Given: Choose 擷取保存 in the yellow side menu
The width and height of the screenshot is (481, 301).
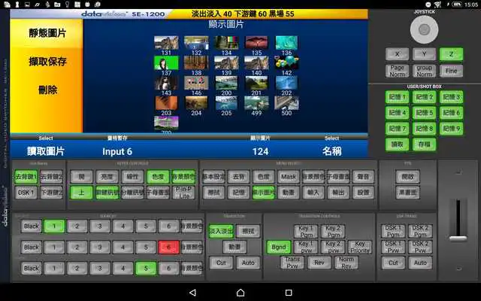Looking at the screenshot, I should point(47,62).
